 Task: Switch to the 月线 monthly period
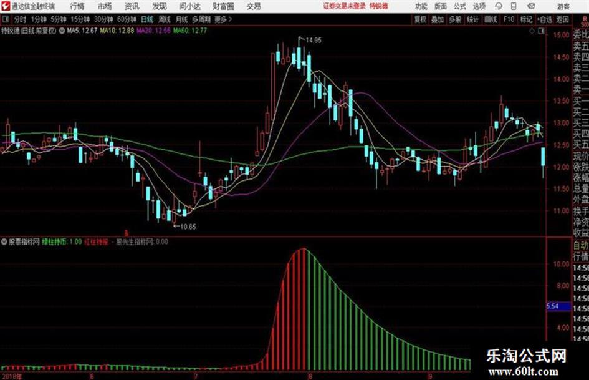[182, 19]
